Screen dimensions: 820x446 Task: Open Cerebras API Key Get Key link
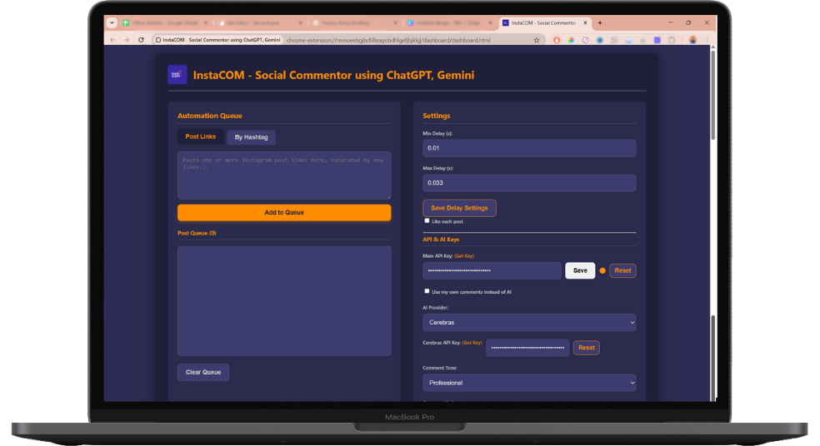coord(472,343)
